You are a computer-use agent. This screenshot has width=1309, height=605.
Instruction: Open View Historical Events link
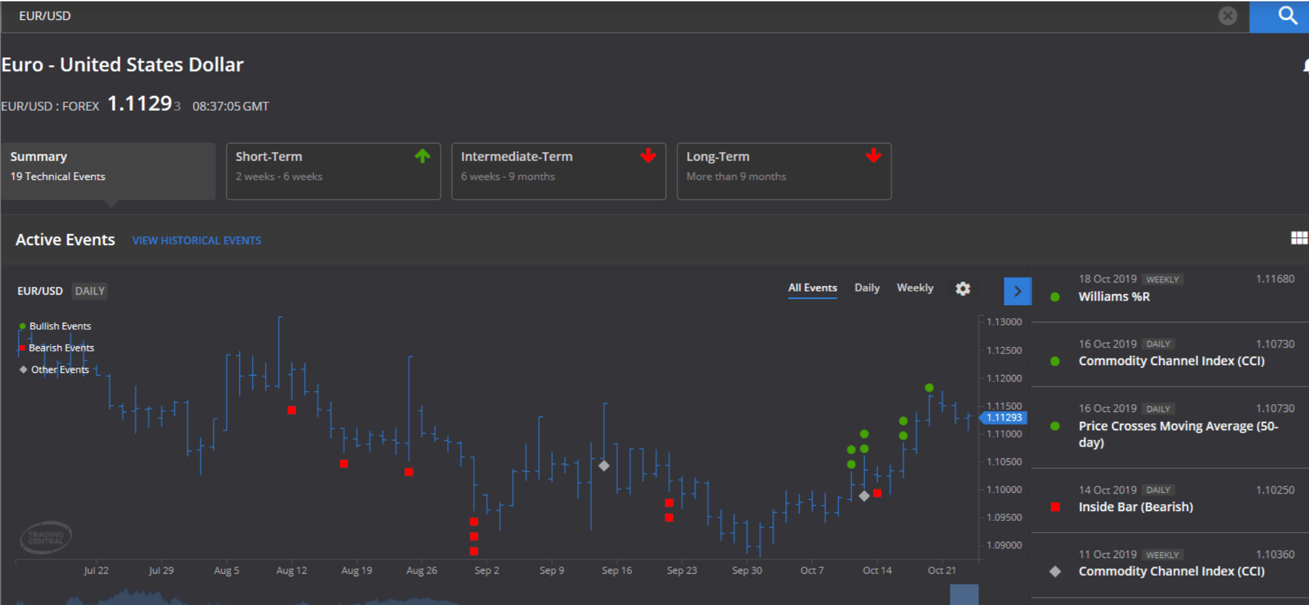[x=196, y=241]
